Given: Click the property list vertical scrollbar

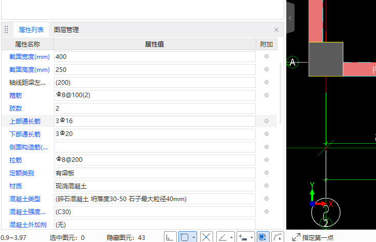Looking at the screenshot, I should tap(281, 93).
